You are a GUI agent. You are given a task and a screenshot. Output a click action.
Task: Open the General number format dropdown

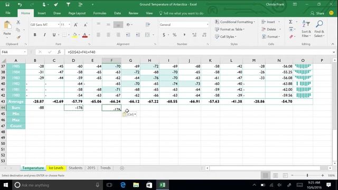click(x=208, y=25)
